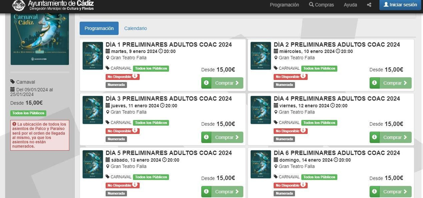Click Numerada badge on DÍA 1
The height and width of the screenshot is (198, 423).
coord(116,85)
